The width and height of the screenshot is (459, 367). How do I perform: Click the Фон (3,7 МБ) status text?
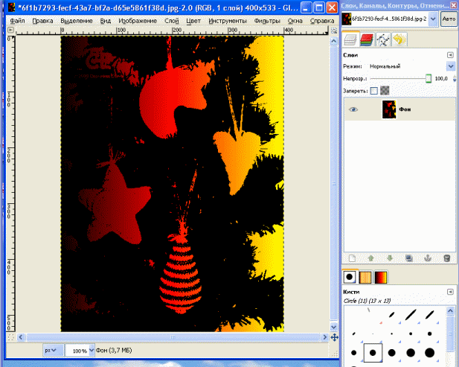[x=114, y=350]
